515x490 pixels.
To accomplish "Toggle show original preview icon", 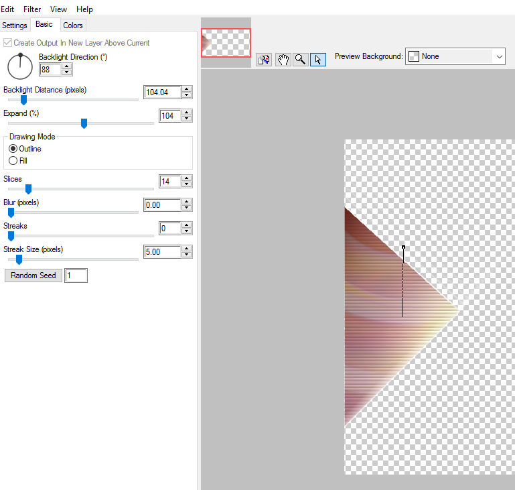I will coord(264,60).
